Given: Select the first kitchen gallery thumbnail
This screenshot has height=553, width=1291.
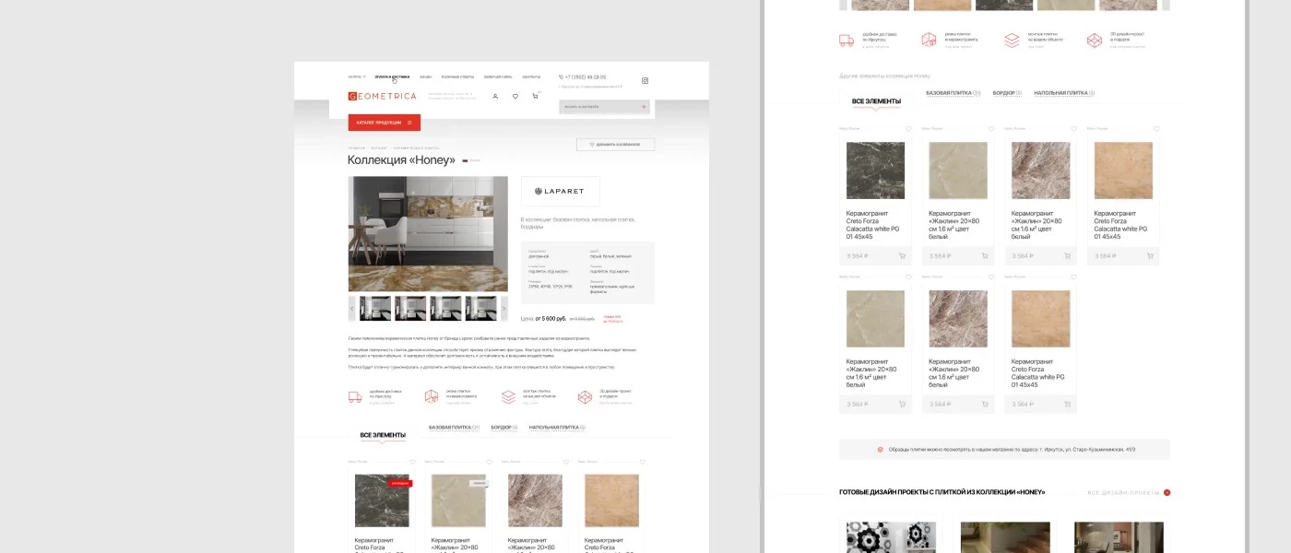Looking at the screenshot, I should (375, 309).
